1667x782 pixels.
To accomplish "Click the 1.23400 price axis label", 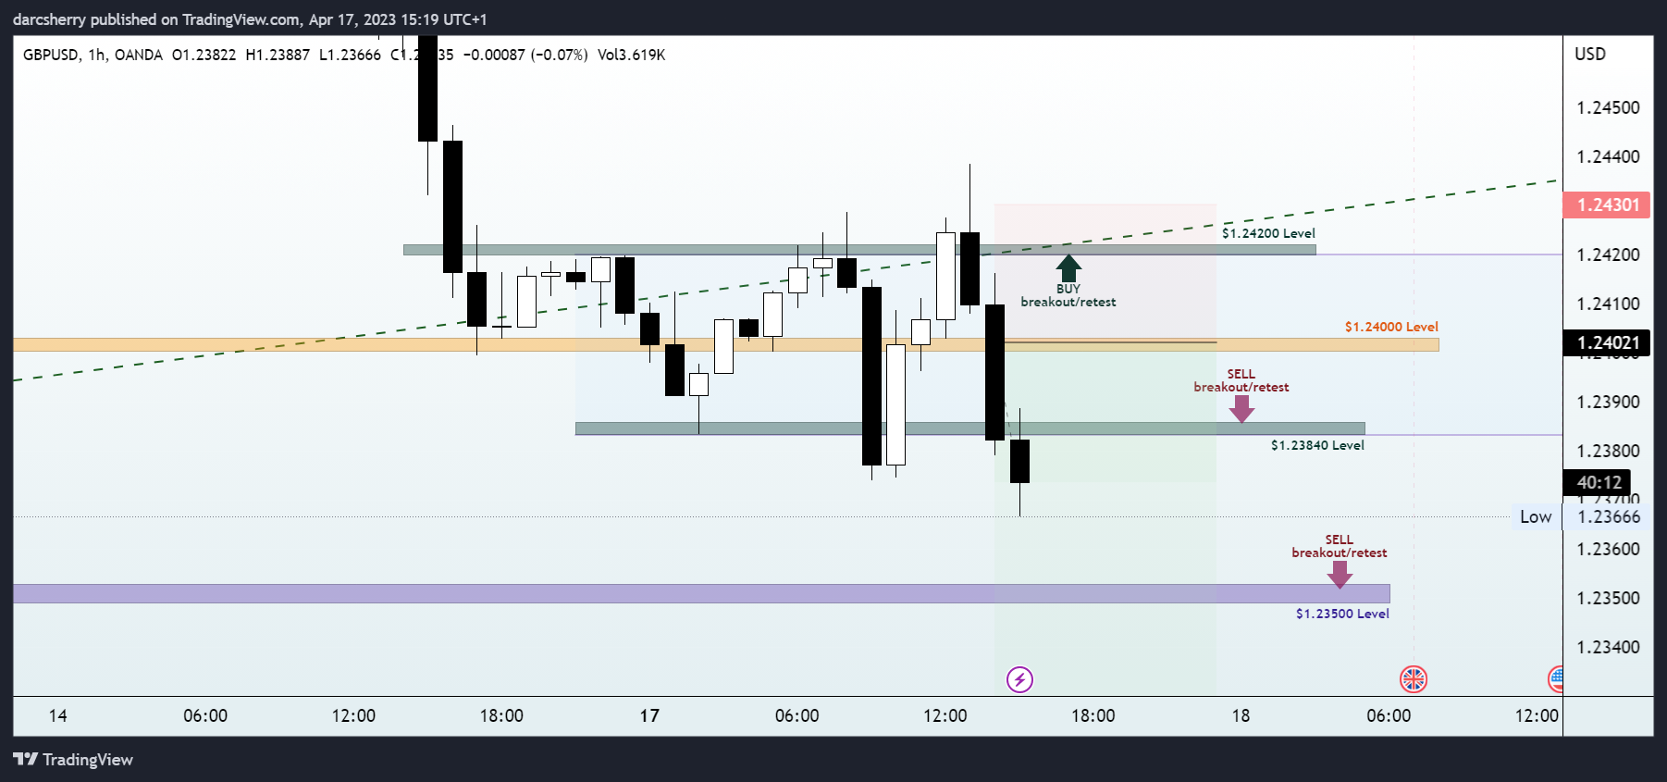I will 1608,647.
